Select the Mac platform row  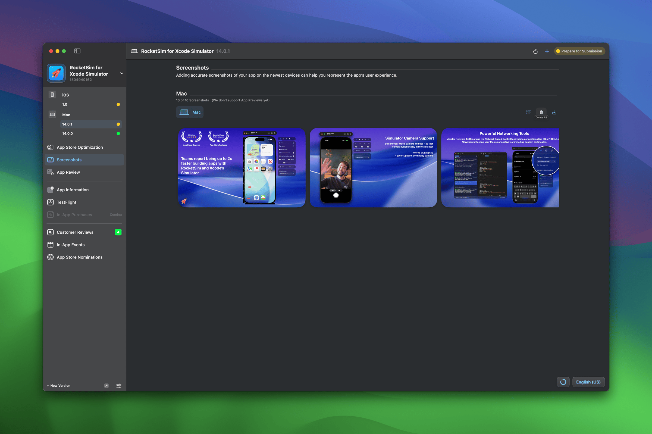pyautogui.click(x=84, y=115)
